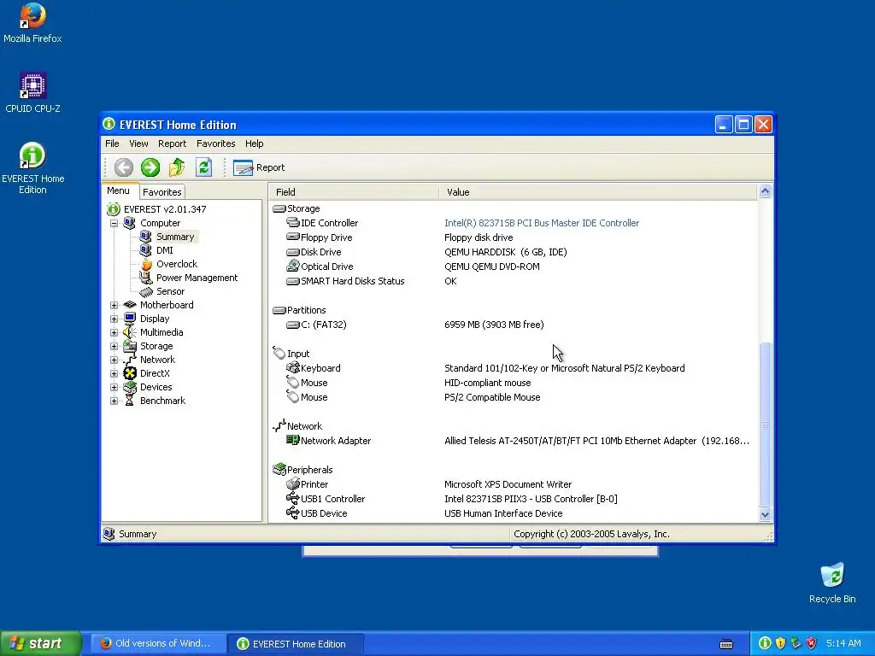Expand the Motherboard tree node
This screenshot has height=656, width=875.
pos(114,305)
